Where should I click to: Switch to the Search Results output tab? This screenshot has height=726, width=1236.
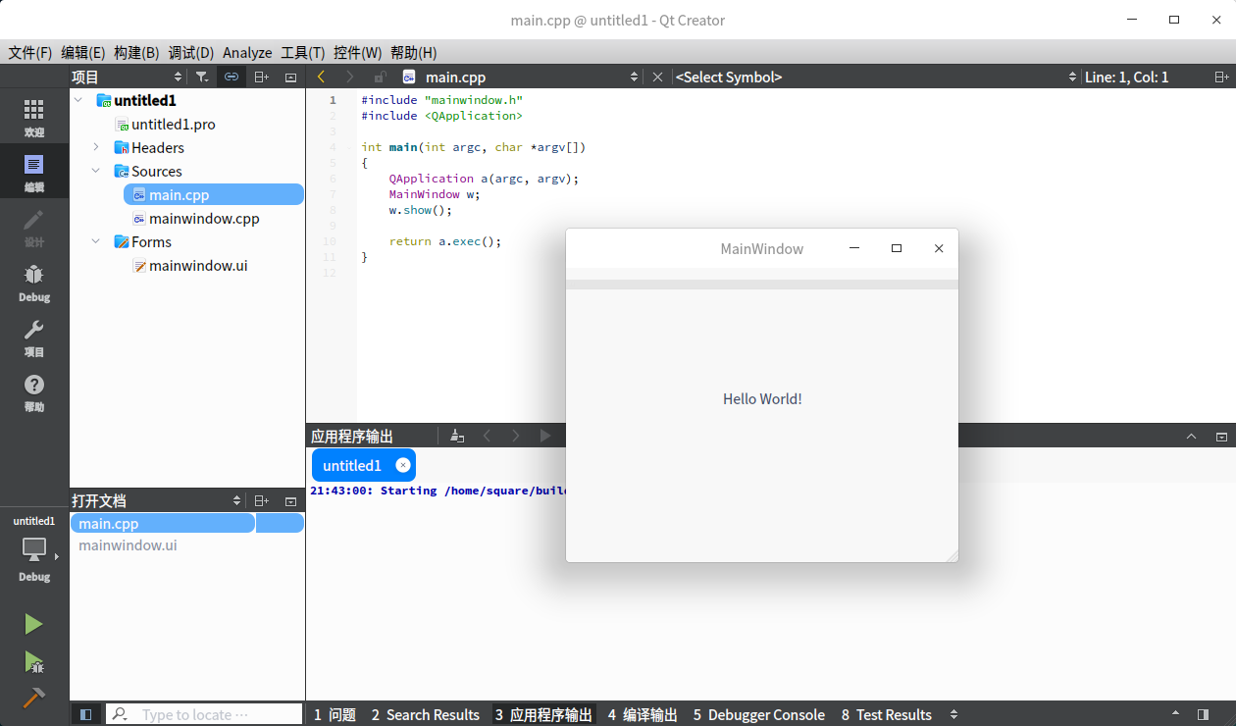425,714
